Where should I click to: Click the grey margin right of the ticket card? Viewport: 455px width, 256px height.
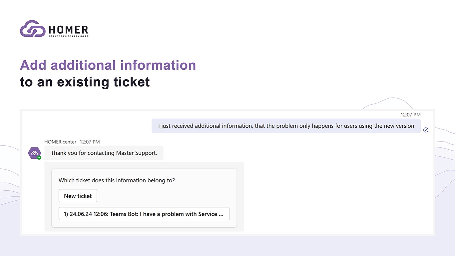click(240, 197)
